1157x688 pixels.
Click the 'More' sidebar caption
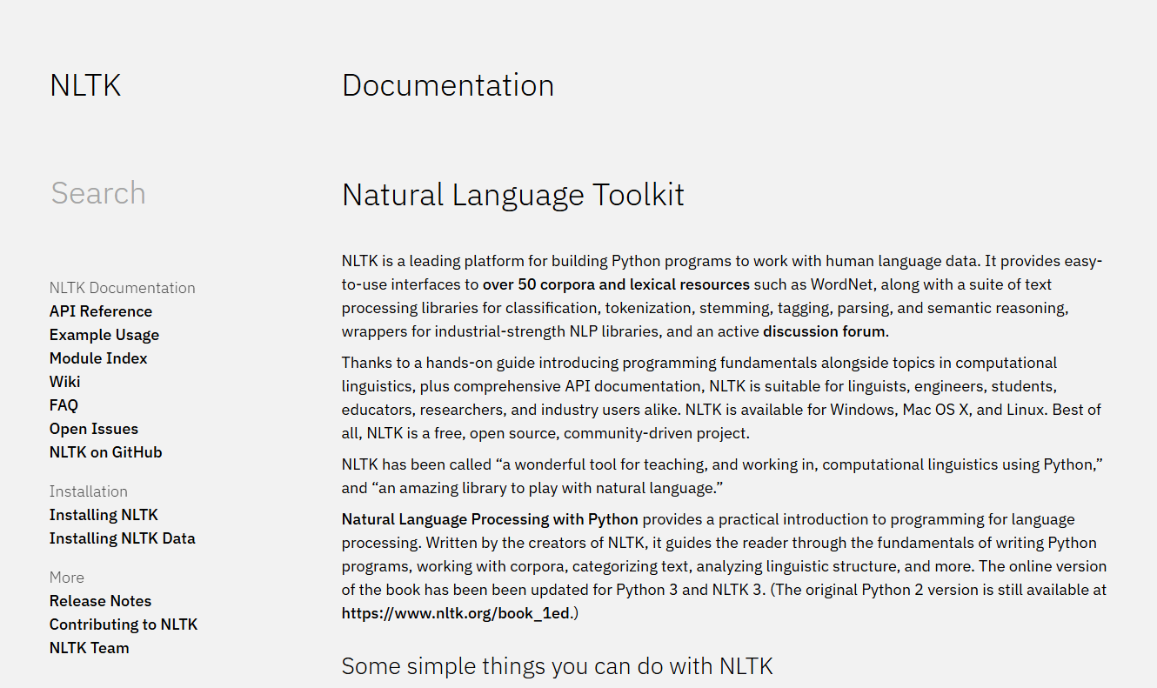(x=67, y=578)
